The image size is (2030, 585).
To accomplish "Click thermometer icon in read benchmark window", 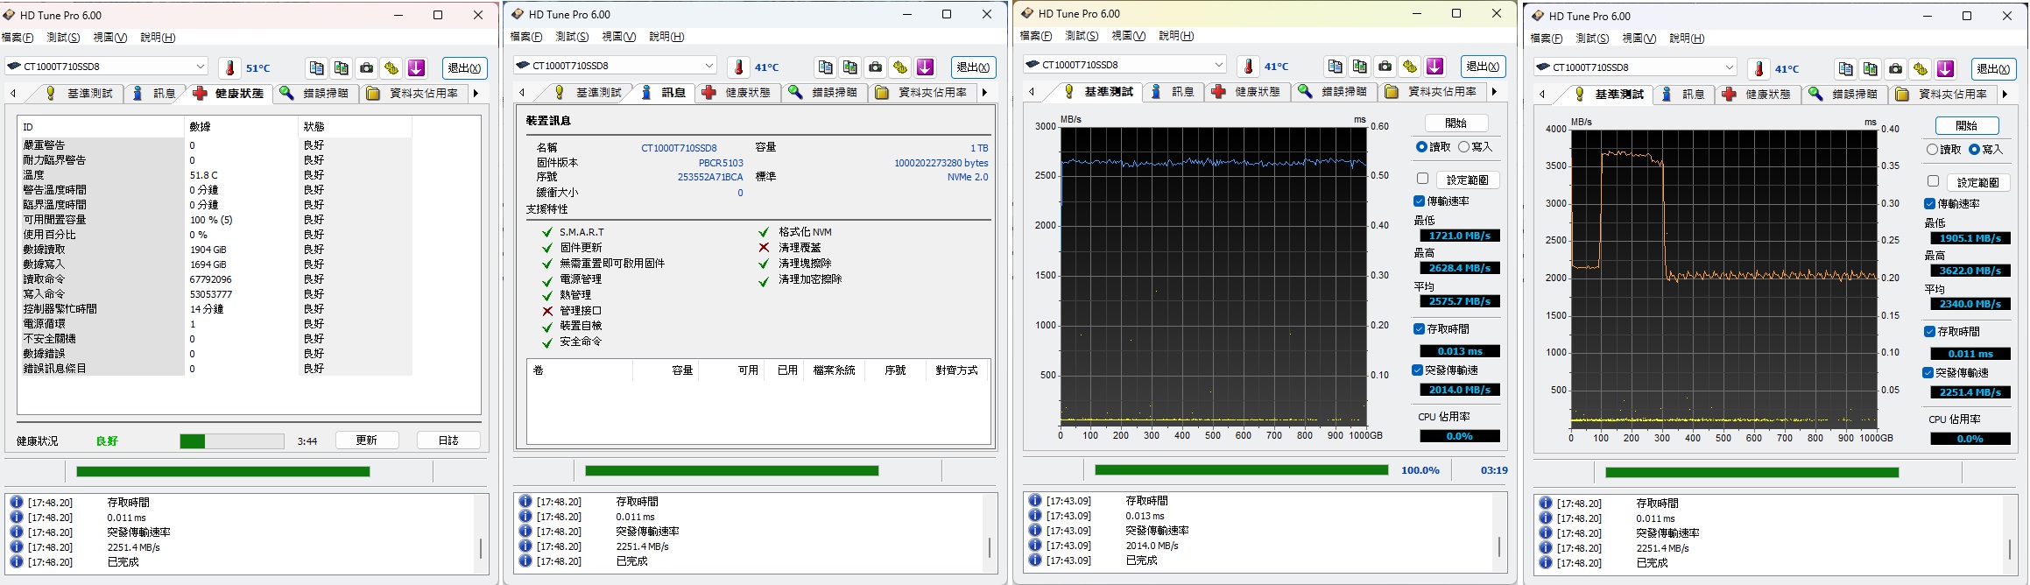I will (1249, 67).
